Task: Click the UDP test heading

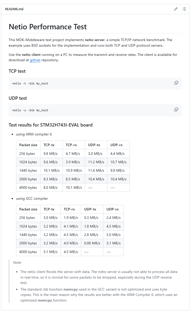Action: [18, 98]
